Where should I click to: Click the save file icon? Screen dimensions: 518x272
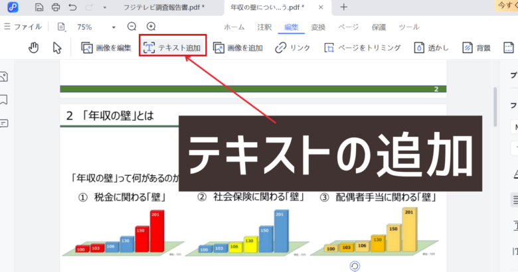[39, 7]
